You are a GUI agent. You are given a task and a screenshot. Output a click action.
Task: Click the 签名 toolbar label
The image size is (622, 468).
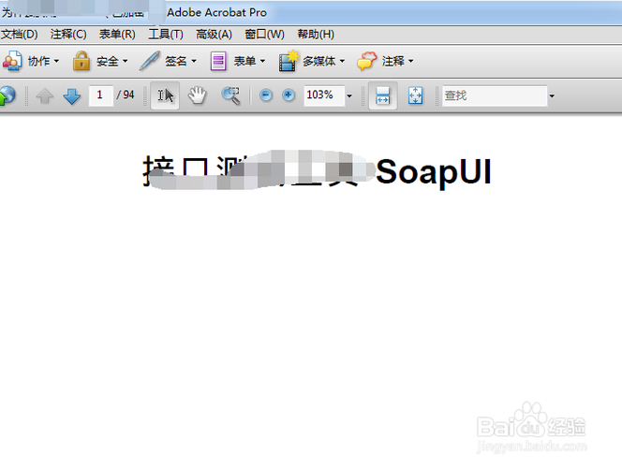click(x=176, y=61)
